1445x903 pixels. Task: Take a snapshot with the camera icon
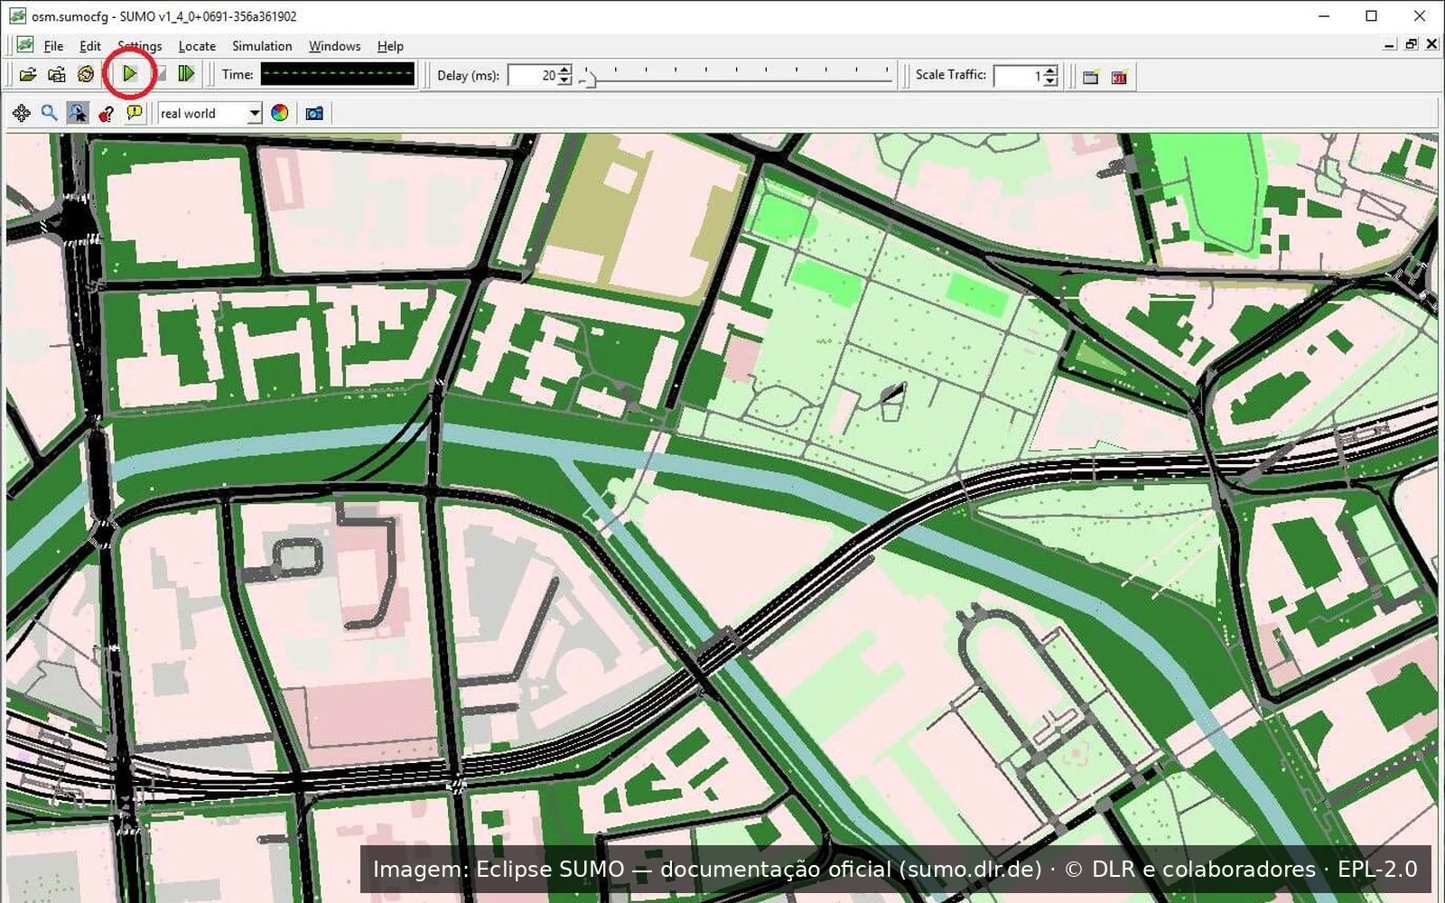(x=314, y=113)
